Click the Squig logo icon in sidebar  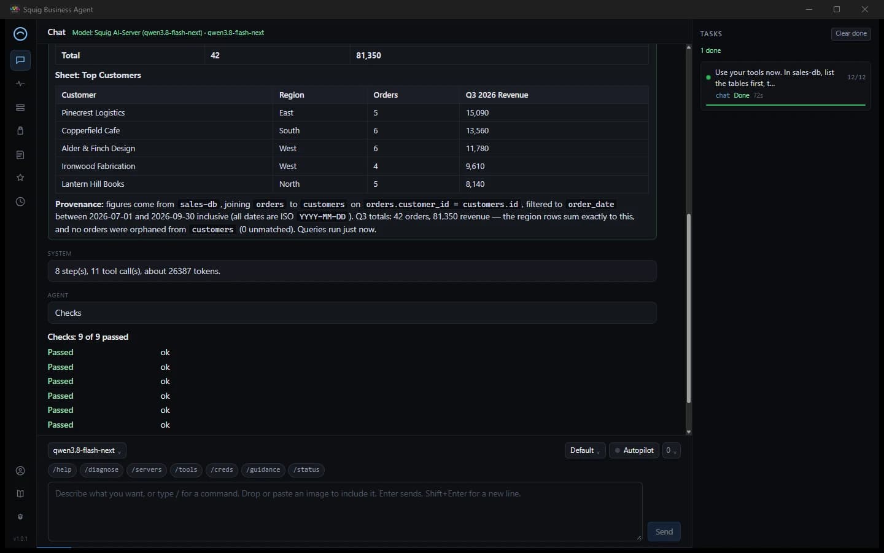(20, 34)
